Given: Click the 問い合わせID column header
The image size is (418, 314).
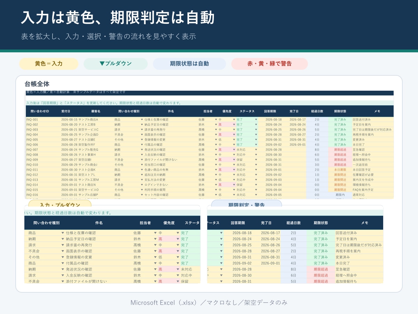Looking at the screenshot, I should click(40, 111).
